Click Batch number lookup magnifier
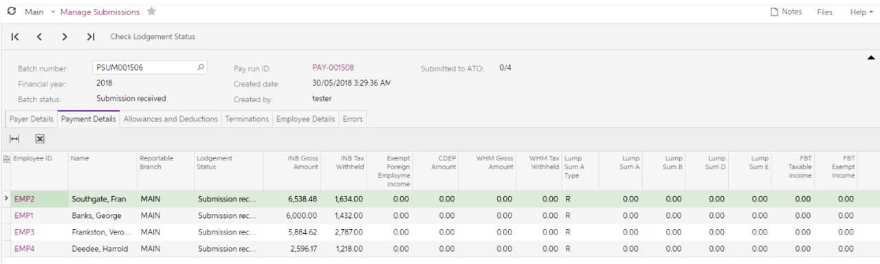This screenshot has width=880, height=264. point(201,67)
